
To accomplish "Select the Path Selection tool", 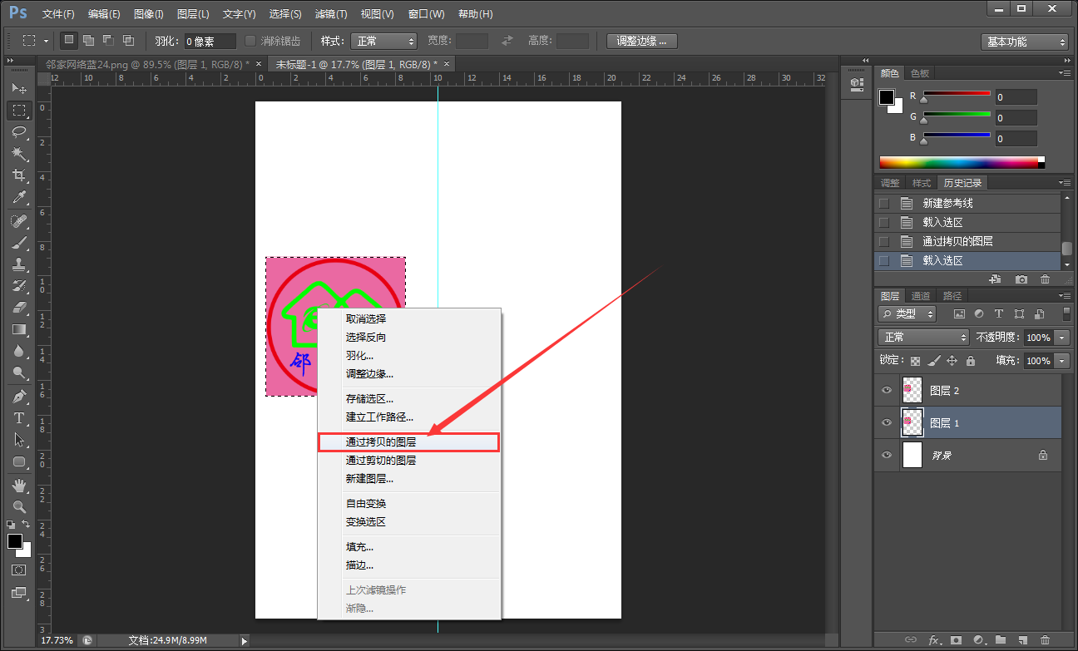I will tap(19, 440).
